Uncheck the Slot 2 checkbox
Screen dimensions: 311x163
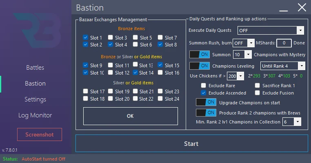[x=85, y=44]
